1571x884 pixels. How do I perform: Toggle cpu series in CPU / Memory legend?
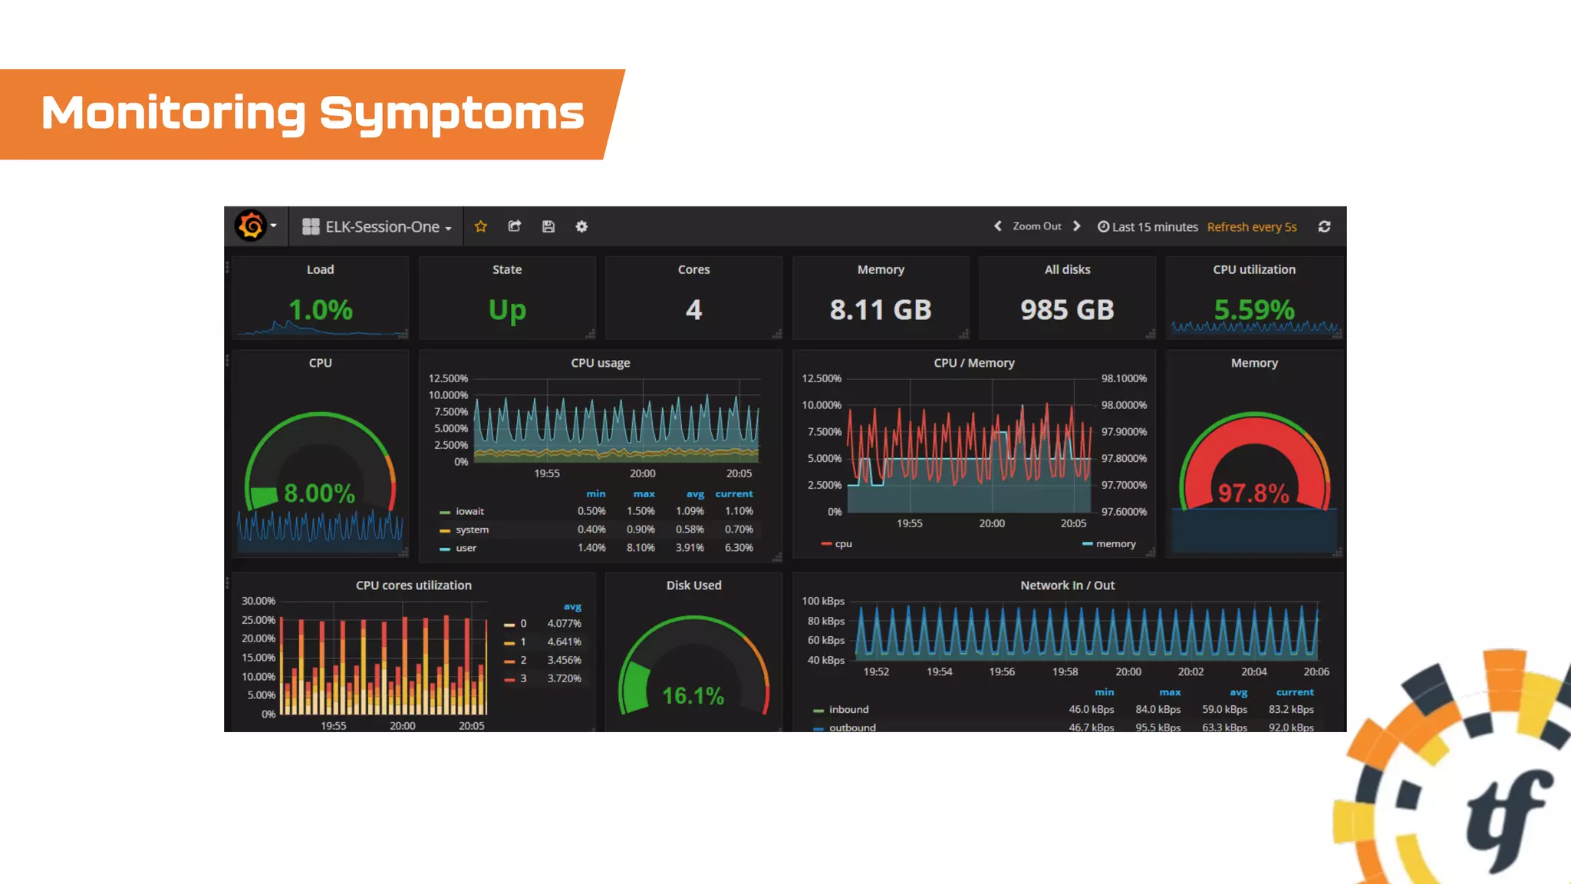[843, 544]
